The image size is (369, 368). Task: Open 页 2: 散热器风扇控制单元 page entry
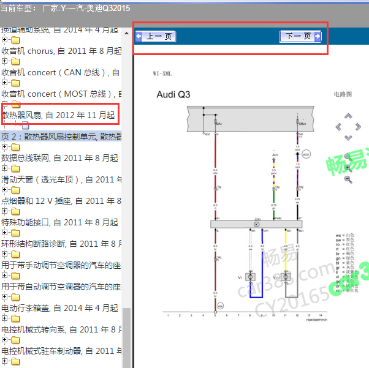(x=61, y=137)
